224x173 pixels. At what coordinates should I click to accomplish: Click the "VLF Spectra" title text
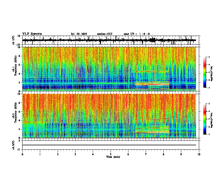point(32,34)
